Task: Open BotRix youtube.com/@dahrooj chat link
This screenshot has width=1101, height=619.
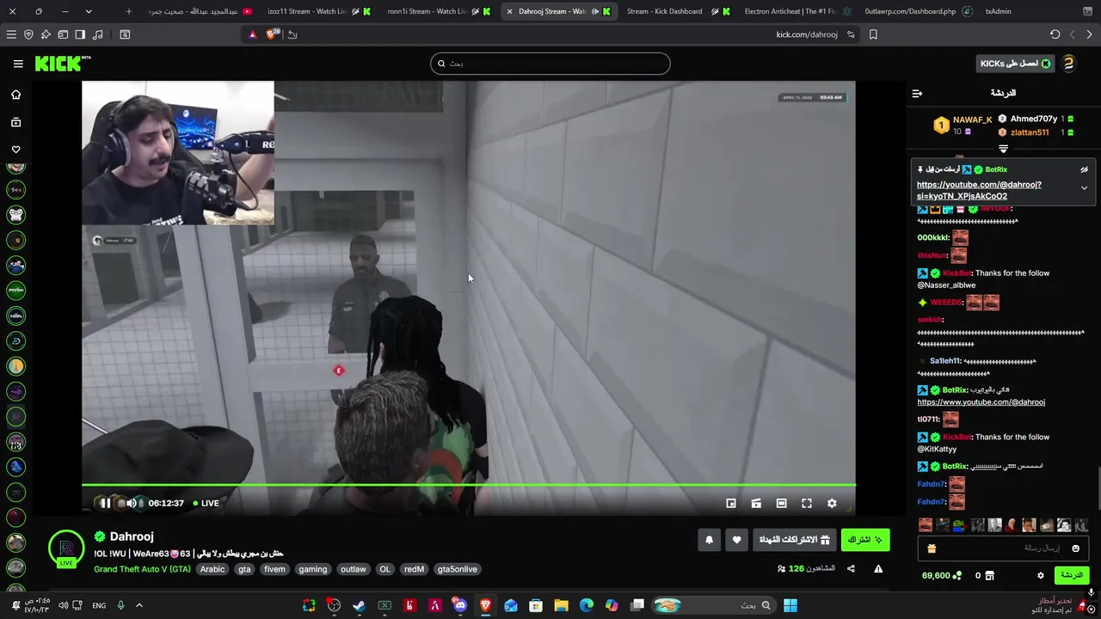Action: click(x=981, y=401)
